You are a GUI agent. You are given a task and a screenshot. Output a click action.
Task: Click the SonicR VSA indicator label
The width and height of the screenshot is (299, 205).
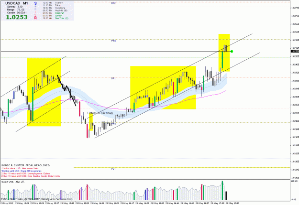click(x=13, y=182)
